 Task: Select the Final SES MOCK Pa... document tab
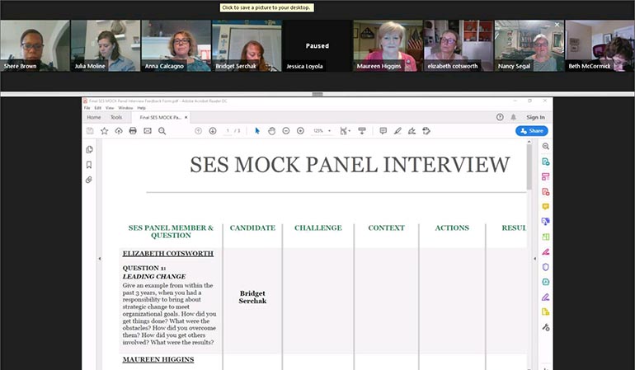[160, 117]
